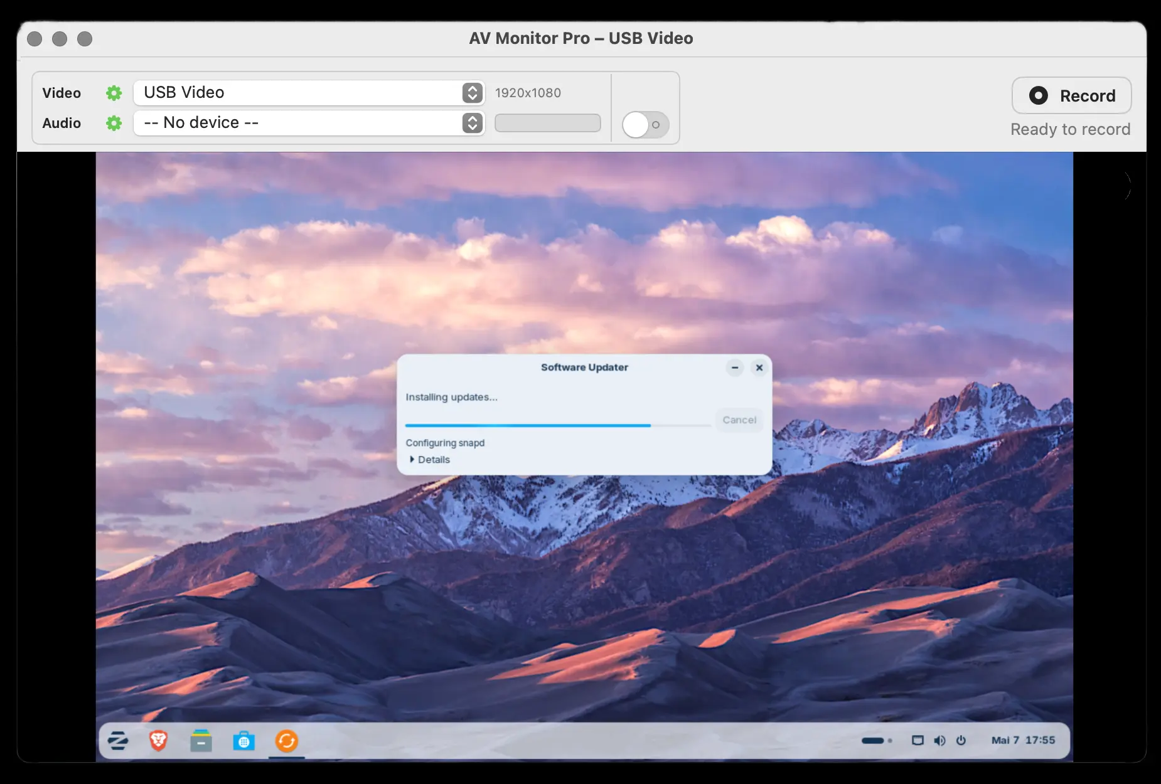1161x784 pixels.
Task: Close the Software Updater dialog
Action: click(x=759, y=368)
